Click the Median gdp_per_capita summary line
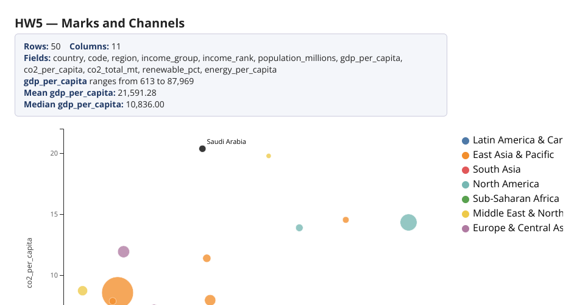 94,104
